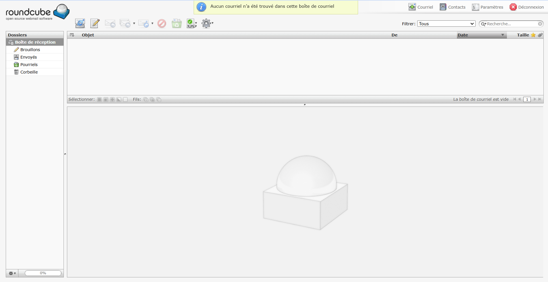
Task: Compose a new message with the pencil icon
Action: coord(95,23)
